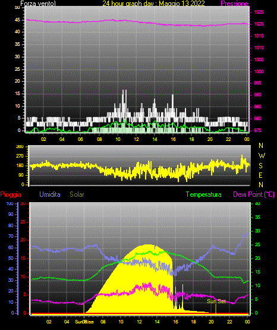Click the 90 value on wind direction axis

(21, 175)
